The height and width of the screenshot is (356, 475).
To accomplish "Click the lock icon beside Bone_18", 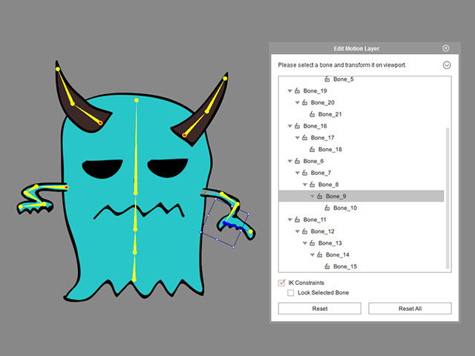I will [x=312, y=149].
